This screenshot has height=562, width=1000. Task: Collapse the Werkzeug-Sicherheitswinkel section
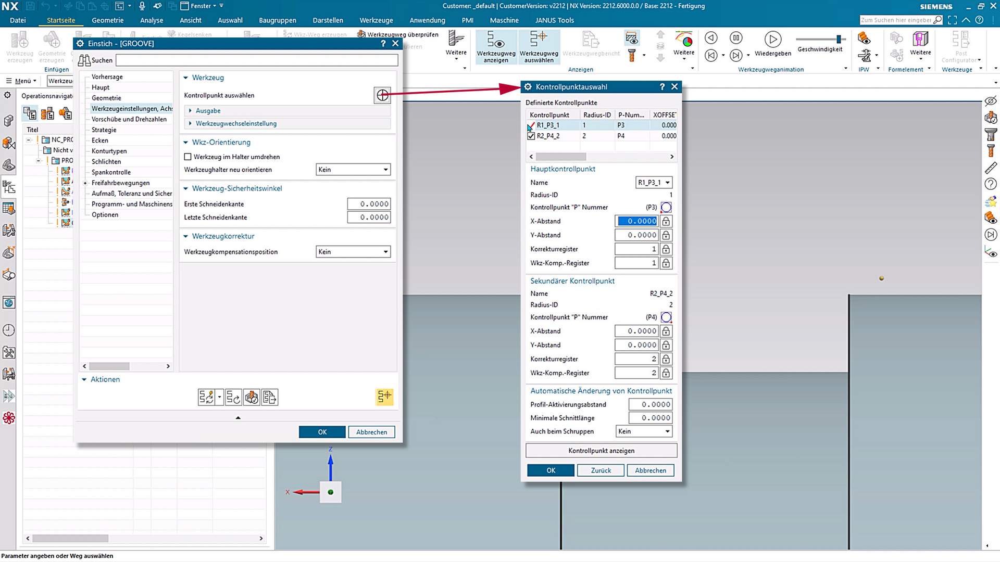pos(185,188)
